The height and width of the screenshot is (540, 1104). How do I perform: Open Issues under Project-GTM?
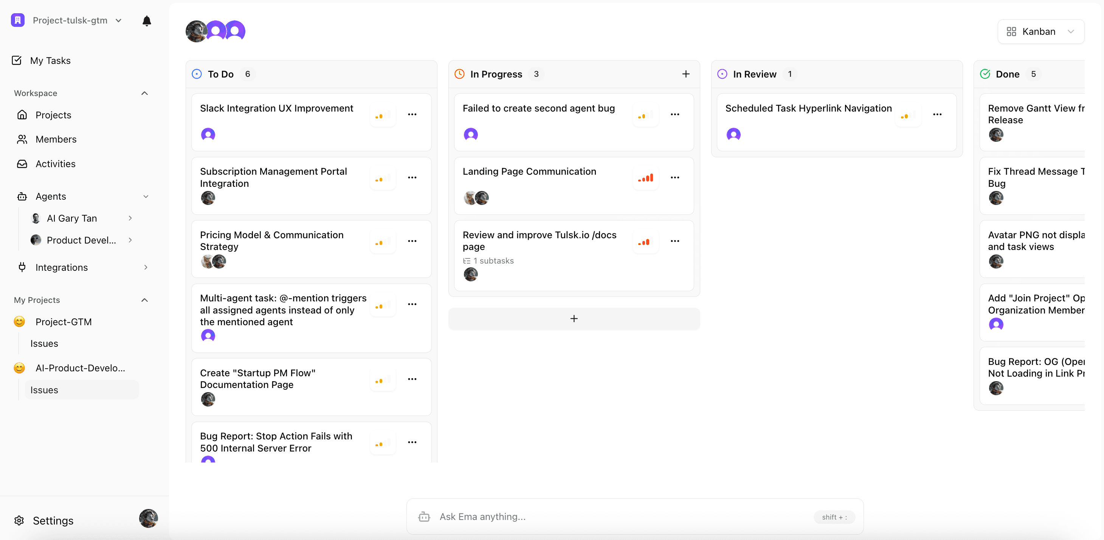(x=44, y=343)
